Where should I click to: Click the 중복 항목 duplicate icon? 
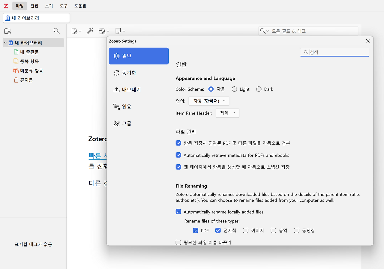click(x=16, y=61)
